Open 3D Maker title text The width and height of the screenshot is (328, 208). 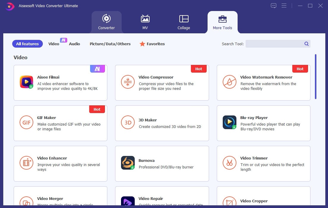pyautogui.click(x=147, y=120)
